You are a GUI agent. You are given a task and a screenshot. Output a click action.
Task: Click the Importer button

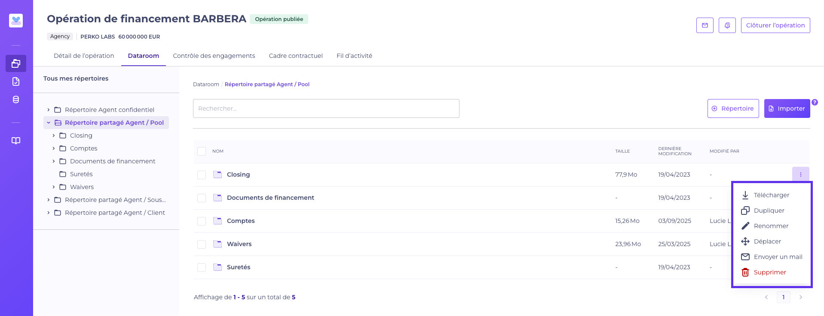(787, 108)
